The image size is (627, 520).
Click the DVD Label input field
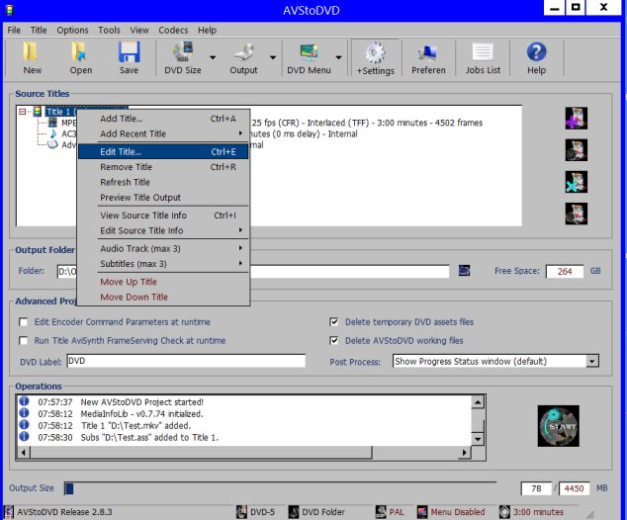(x=186, y=361)
